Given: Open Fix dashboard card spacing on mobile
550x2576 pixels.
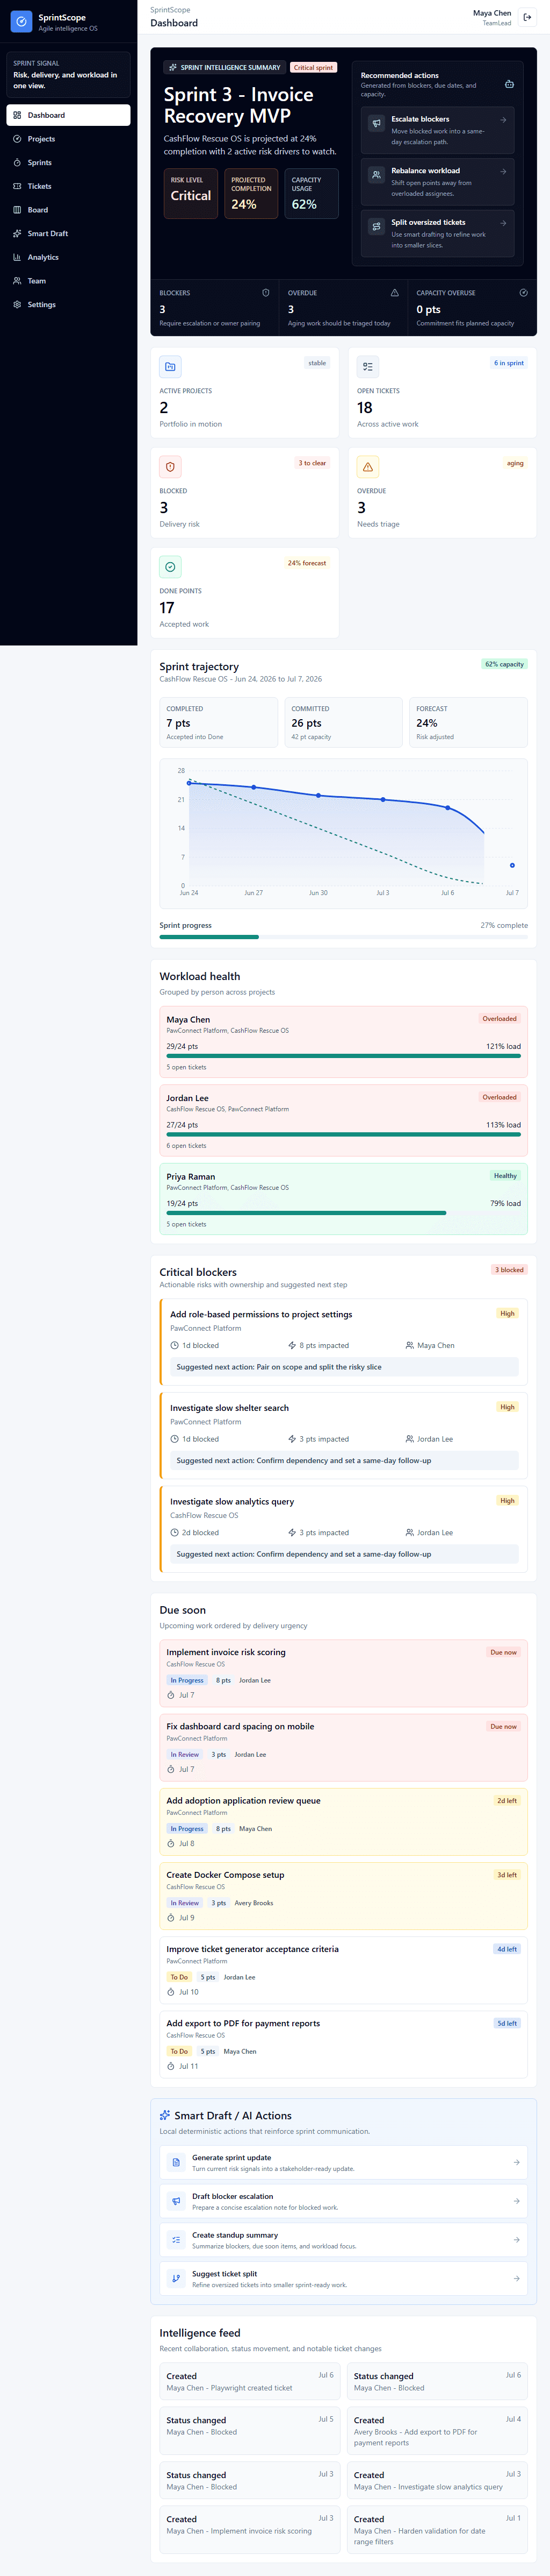Looking at the screenshot, I should tap(343, 1748).
